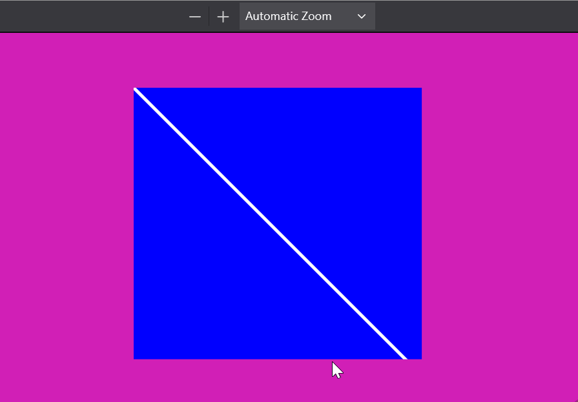Zoom in with the plus icon

point(223,17)
